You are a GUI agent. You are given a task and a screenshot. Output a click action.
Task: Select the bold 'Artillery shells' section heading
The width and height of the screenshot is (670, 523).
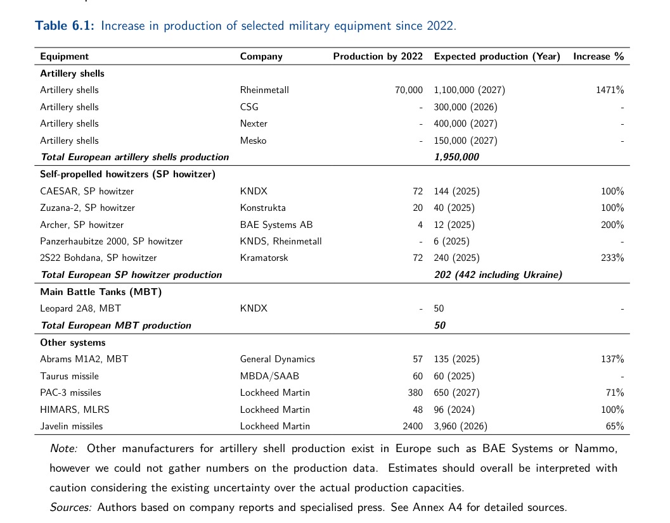72,73
